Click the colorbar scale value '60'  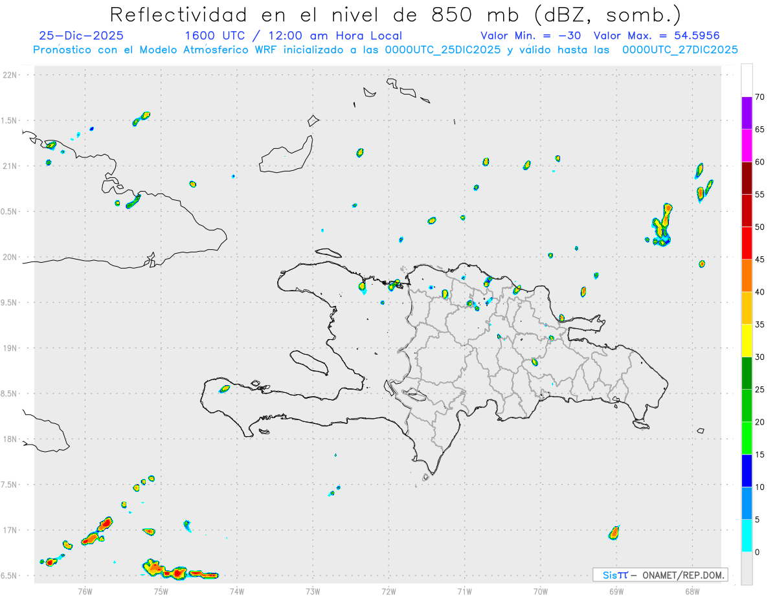(x=760, y=162)
